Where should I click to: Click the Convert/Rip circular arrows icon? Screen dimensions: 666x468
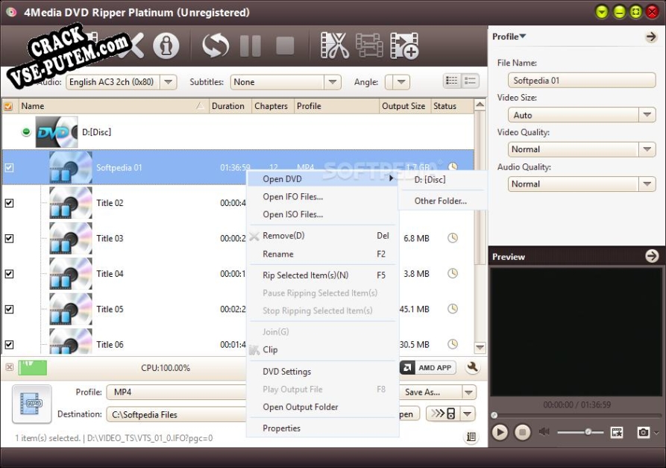(216, 45)
